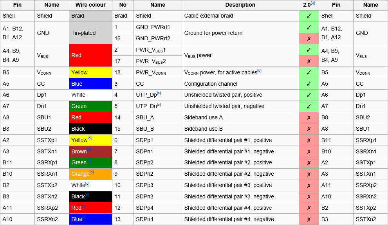Click the X mark in the SBU_A row

coord(309,117)
